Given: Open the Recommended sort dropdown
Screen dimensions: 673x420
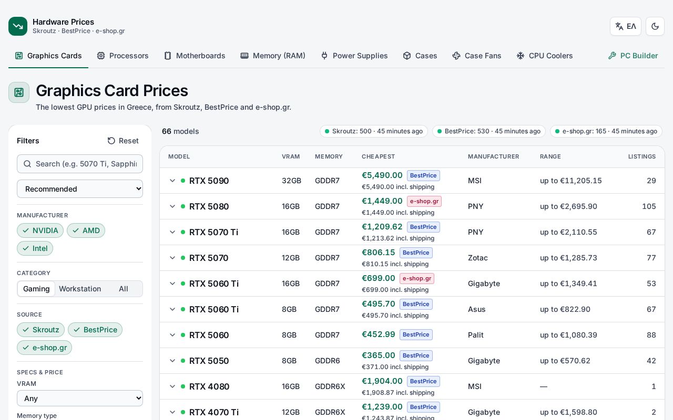Looking at the screenshot, I should pos(80,189).
